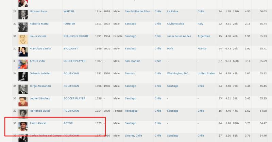The height and width of the screenshot is (142, 272).
Task: Open Hortensia Bussi's POLITICIAN occupation link
Action: (x=71, y=111)
